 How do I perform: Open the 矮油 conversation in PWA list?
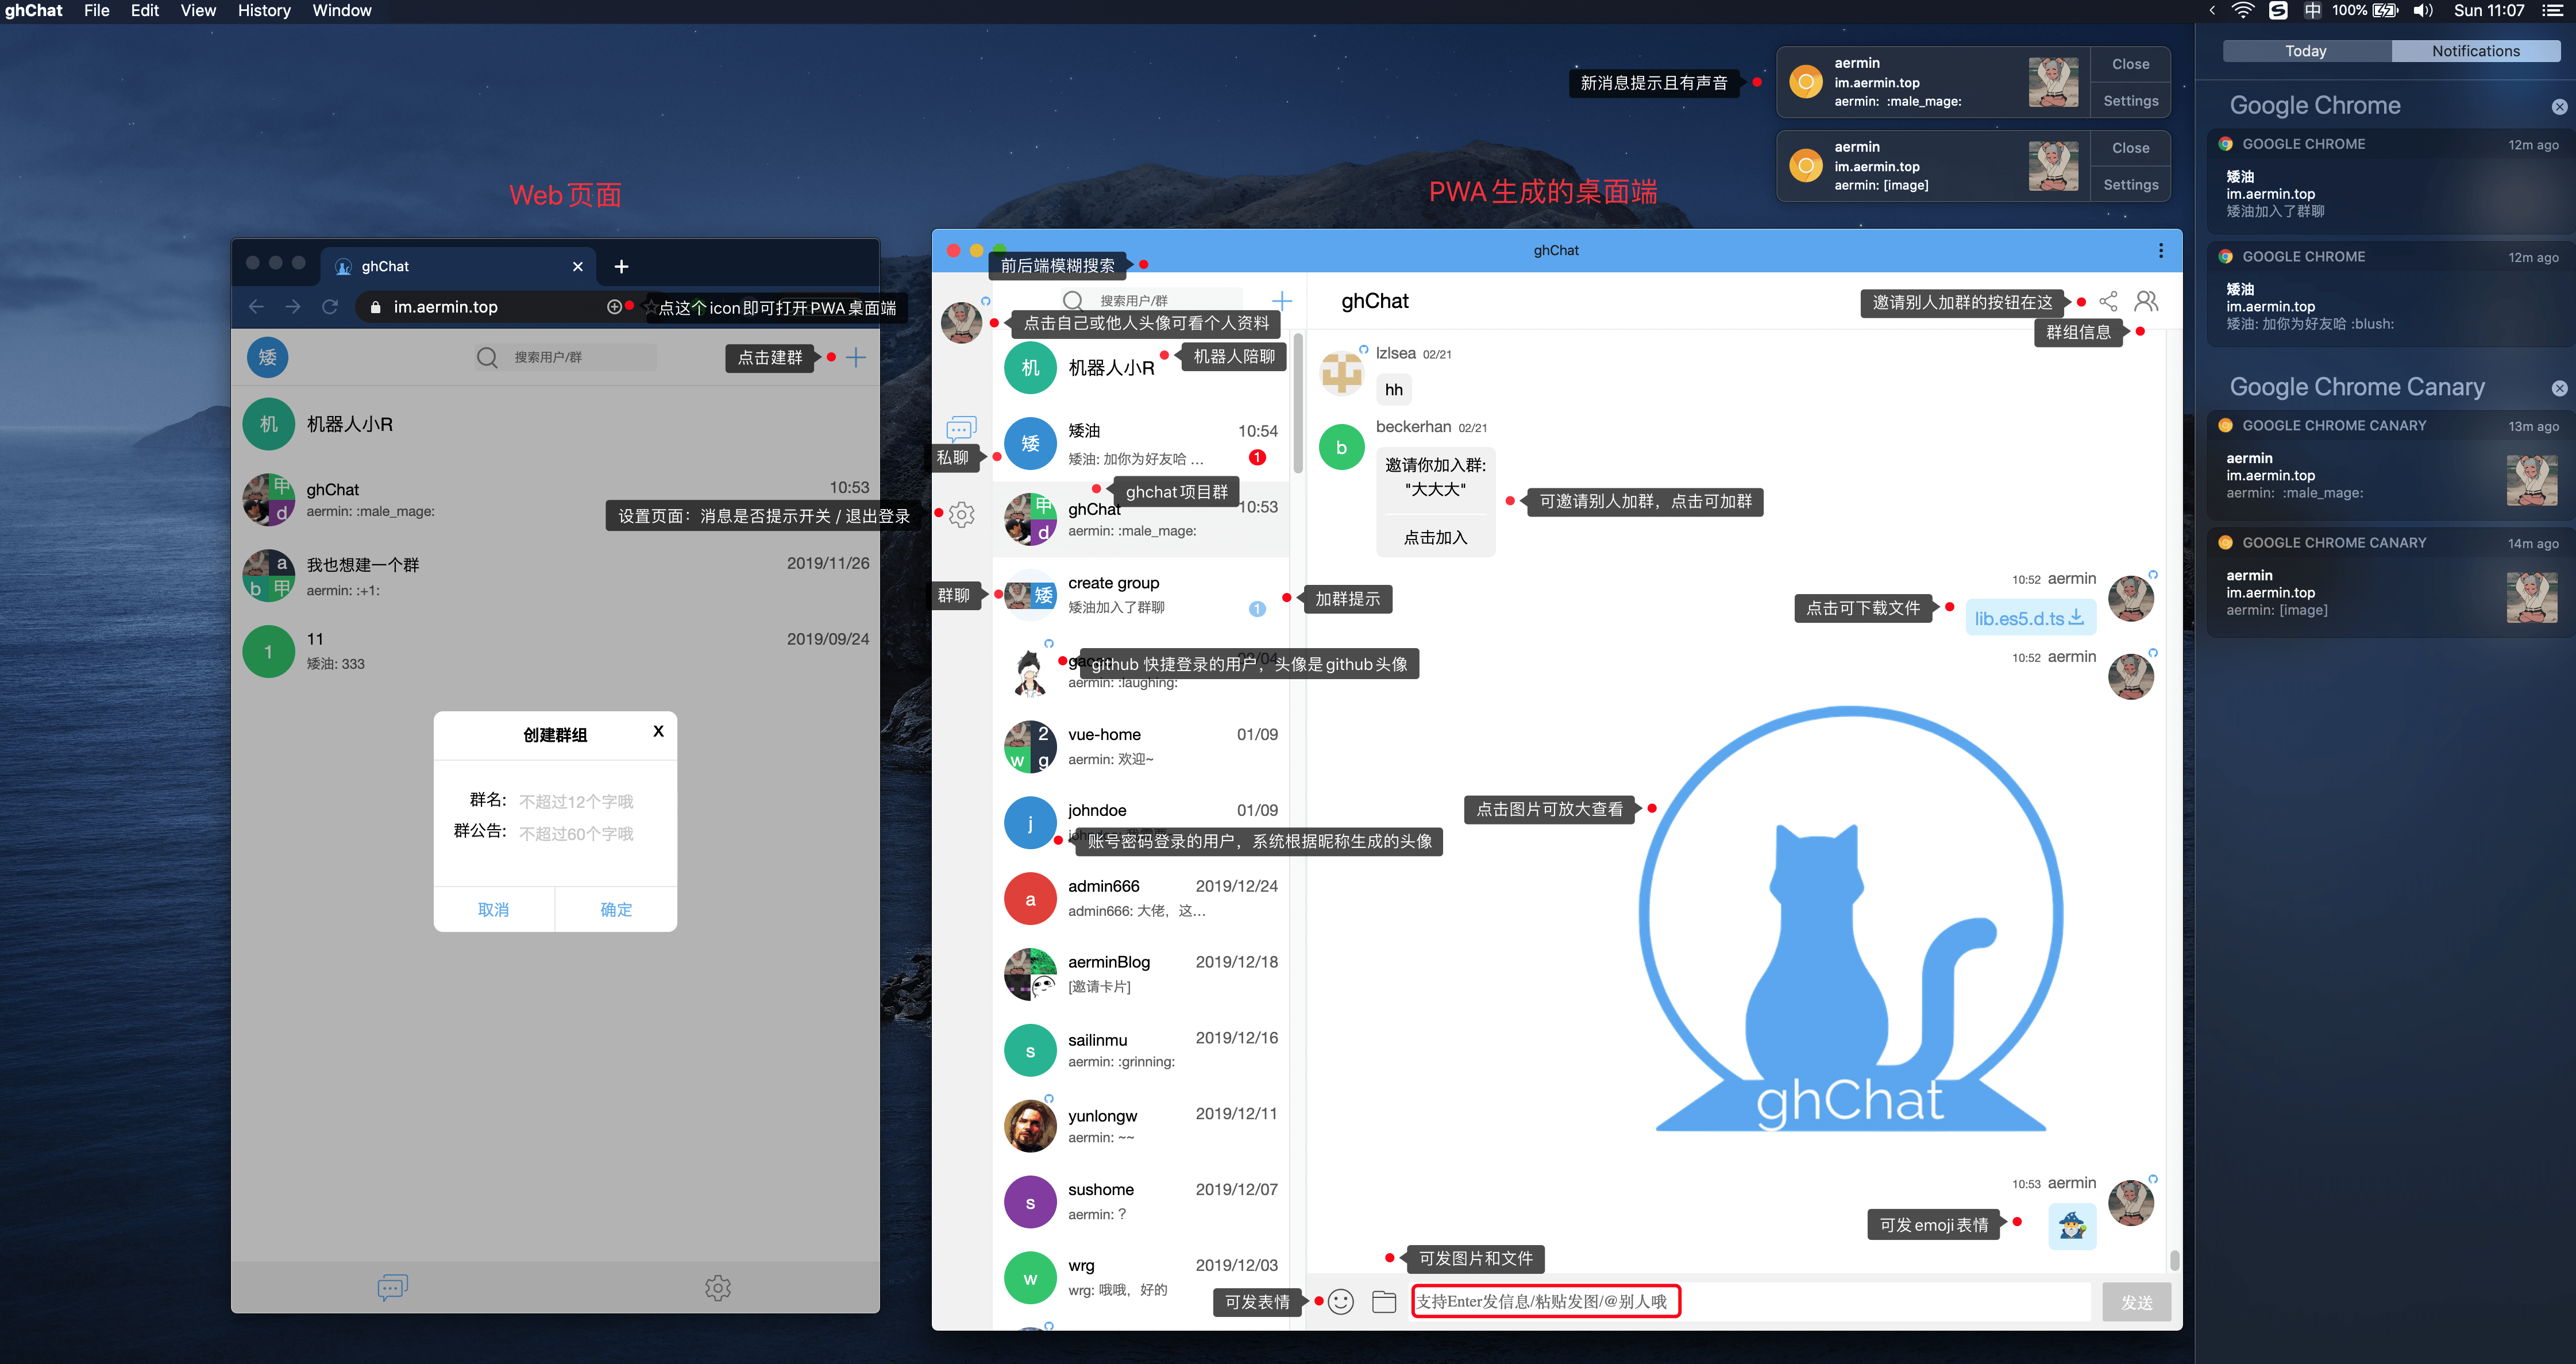1140,444
